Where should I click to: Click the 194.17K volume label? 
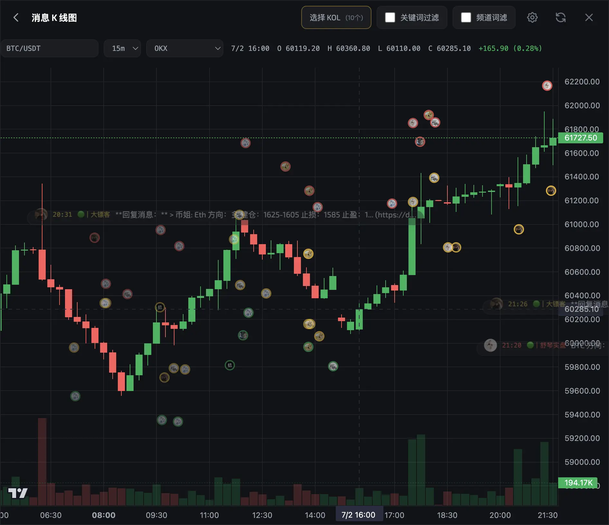[578, 483]
